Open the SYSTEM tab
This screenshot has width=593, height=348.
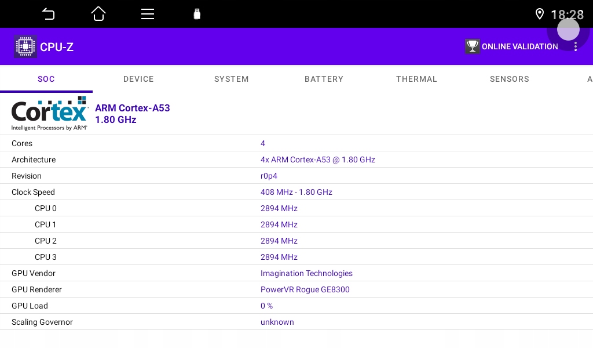231,79
